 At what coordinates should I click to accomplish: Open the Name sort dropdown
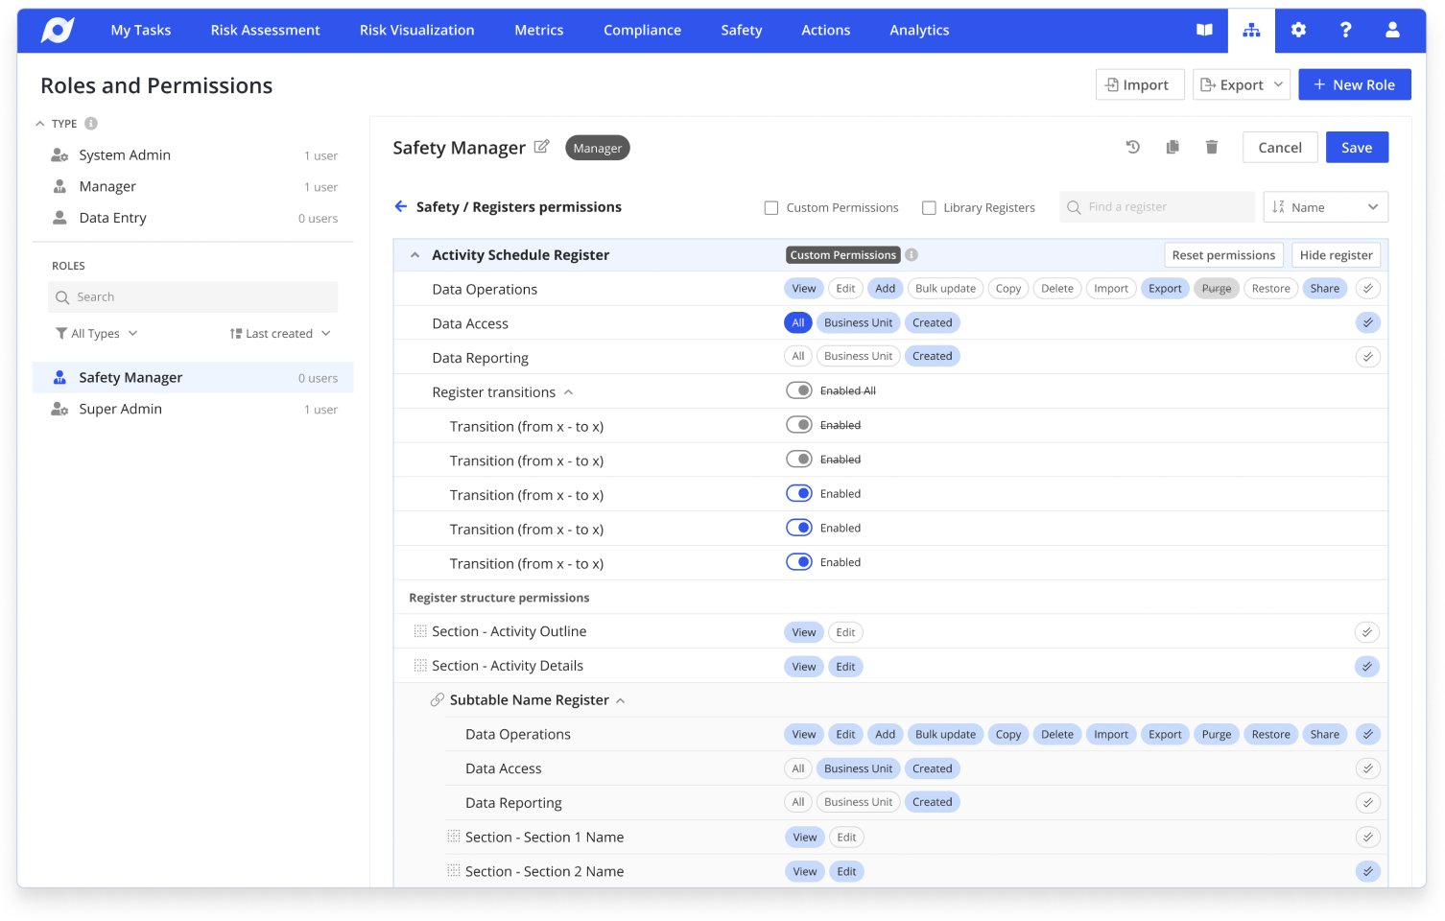(x=1325, y=206)
